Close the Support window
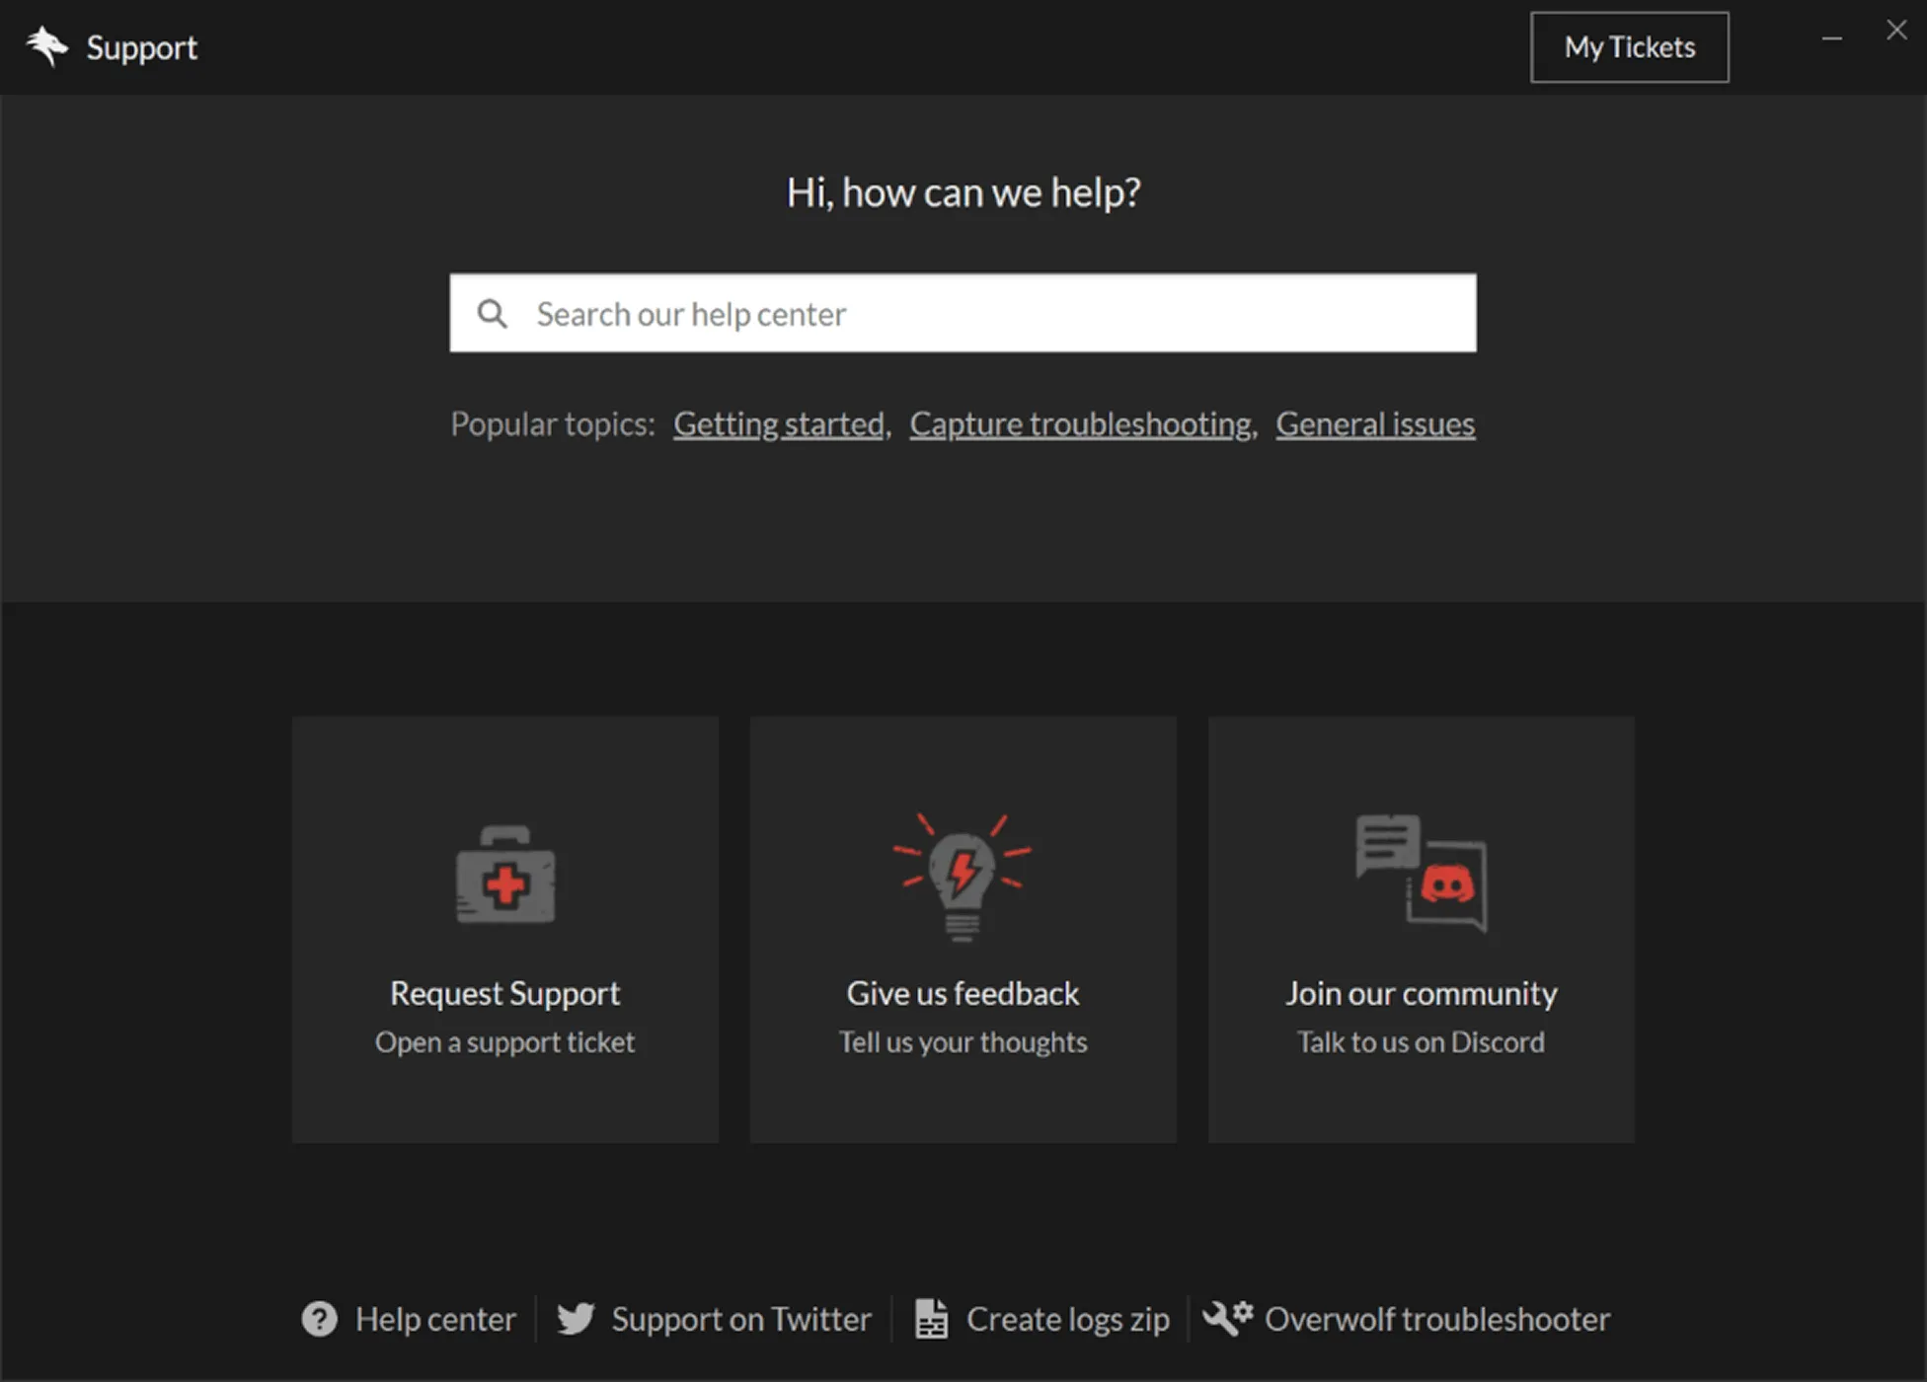 (x=1896, y=31)
